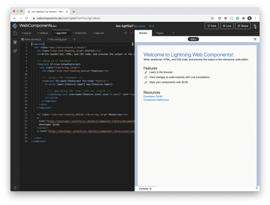Reload the browser page
The height and width of the screenshot is (205, 270).
point(27,18)
